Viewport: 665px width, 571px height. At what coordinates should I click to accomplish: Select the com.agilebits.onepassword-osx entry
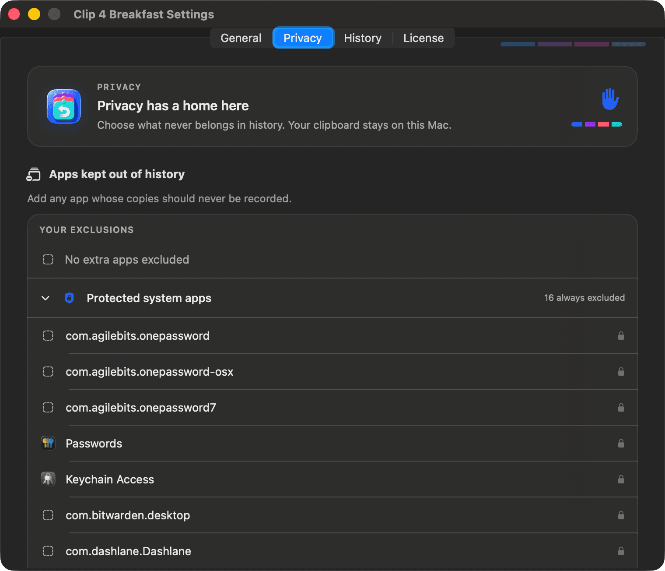point(332,372)
